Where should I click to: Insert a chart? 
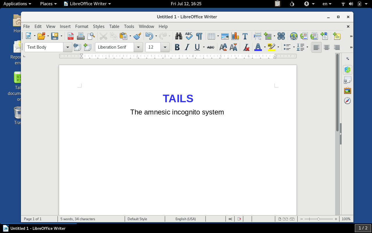(x=235, y=36)
